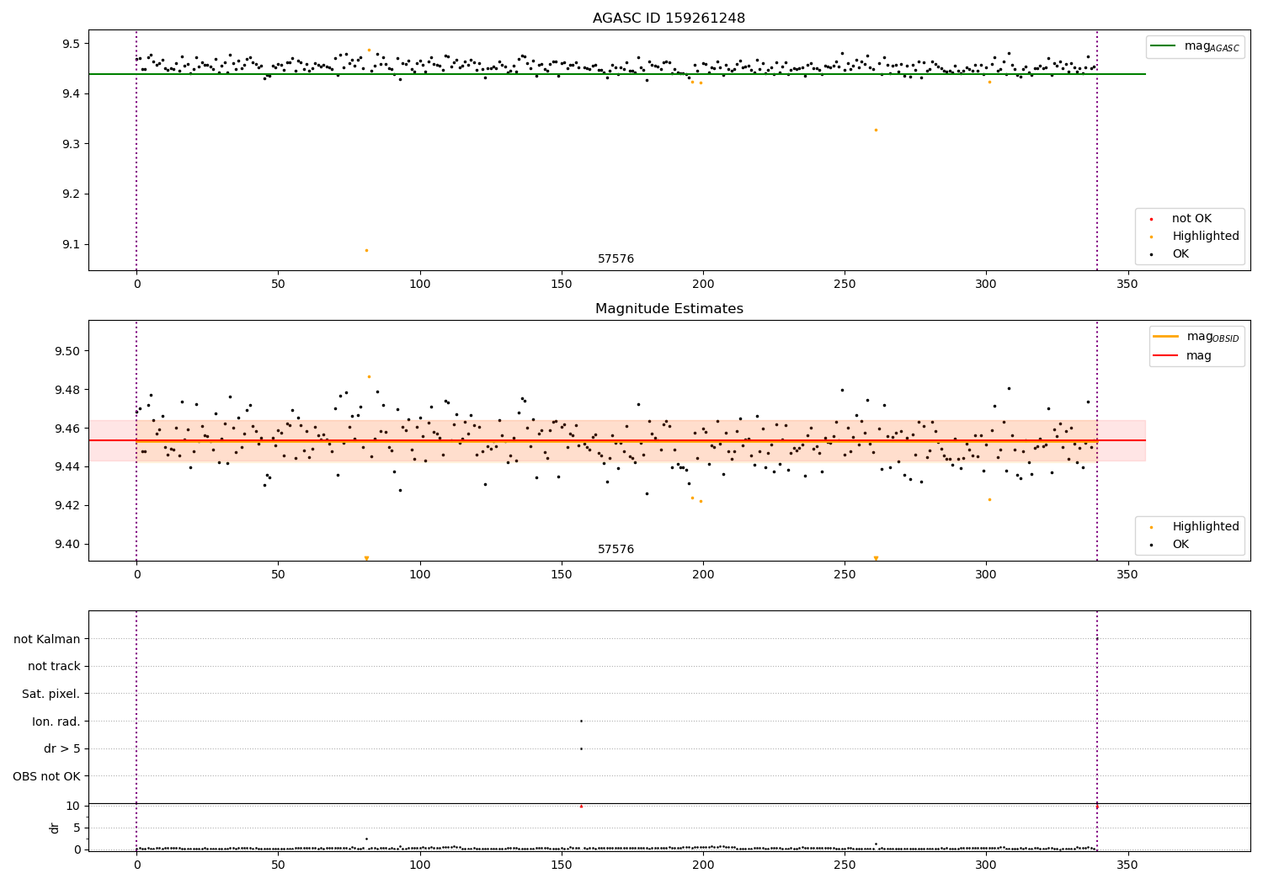Click the 'not Kalman' y-axis label
1263x884 pixels.
(x=47, y=640)
